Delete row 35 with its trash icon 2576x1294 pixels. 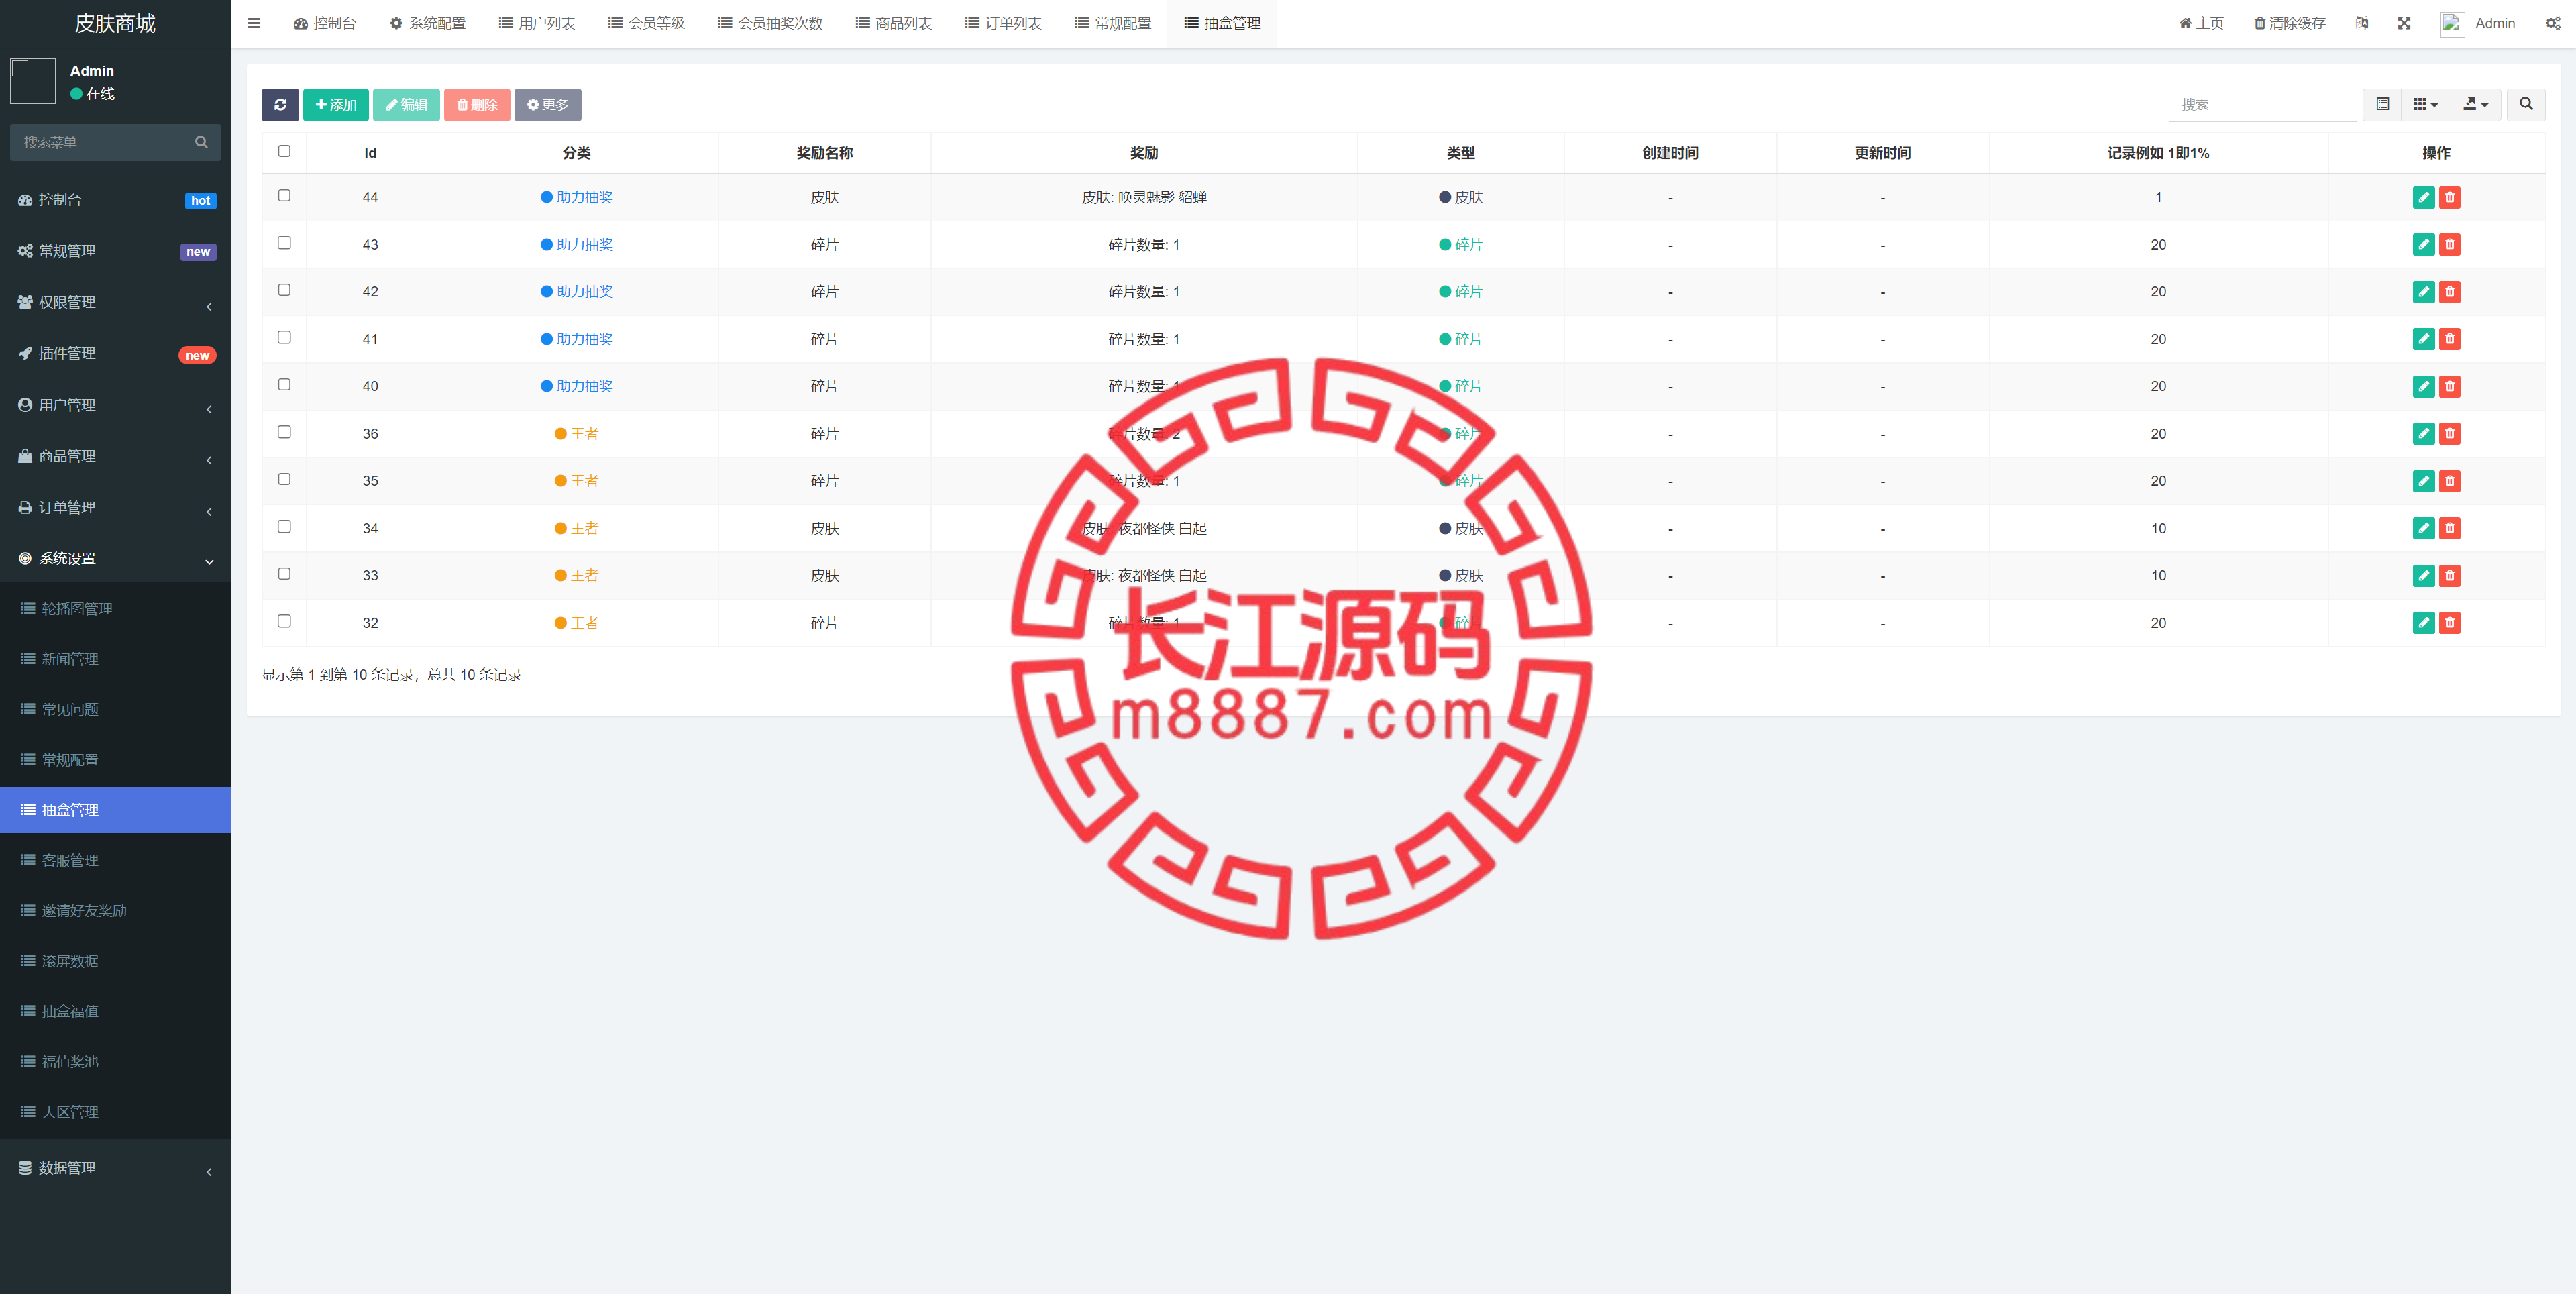(2449, 481)
